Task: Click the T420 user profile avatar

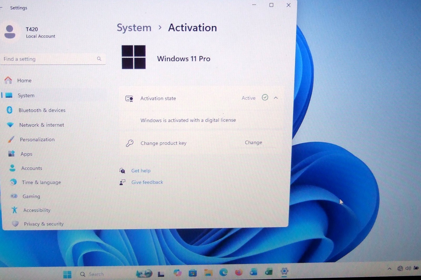Action: tap(10, 32)
